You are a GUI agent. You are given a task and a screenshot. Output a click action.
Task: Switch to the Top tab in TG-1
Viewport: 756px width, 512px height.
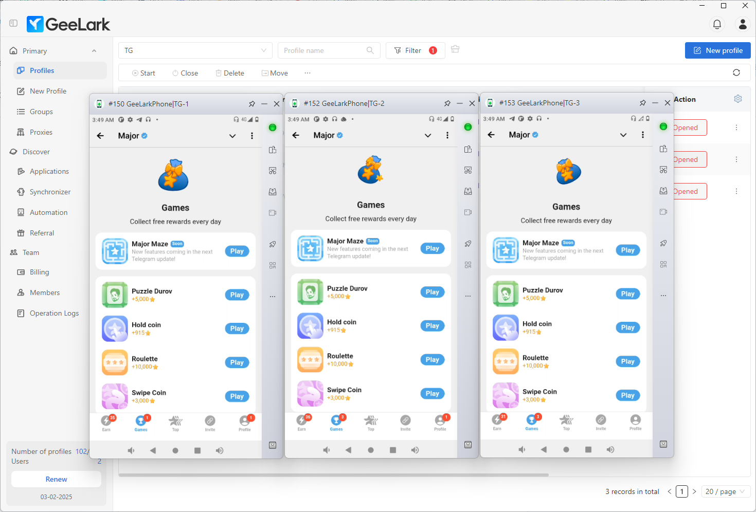tap(175, 423)
